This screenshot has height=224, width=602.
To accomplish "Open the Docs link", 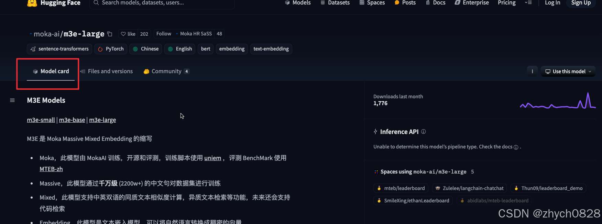I will pyautogui.click(x=435, y=3).
